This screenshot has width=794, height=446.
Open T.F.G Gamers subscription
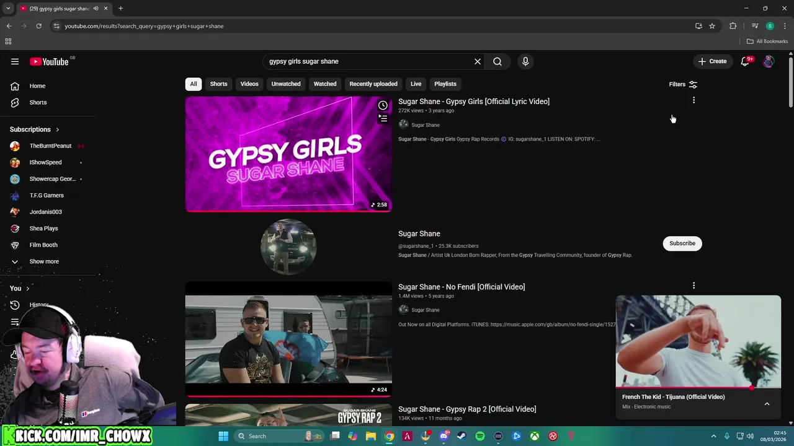(47, 196)
